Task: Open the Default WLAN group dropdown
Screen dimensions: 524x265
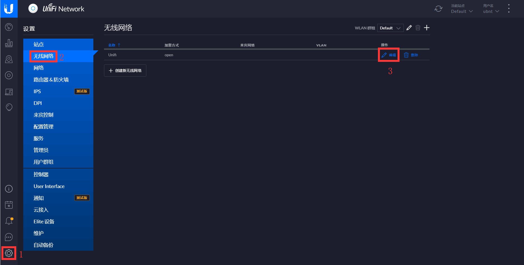Action: pos(390,28)
